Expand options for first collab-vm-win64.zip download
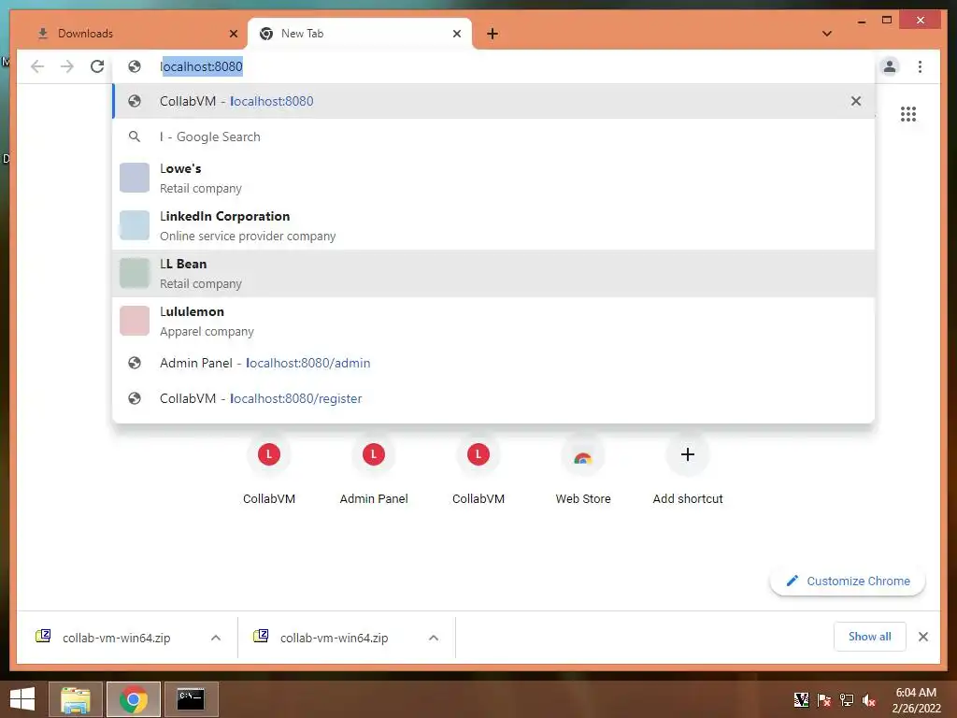The height and width of the screenshot is (718, 957). (x=216, y=638)
